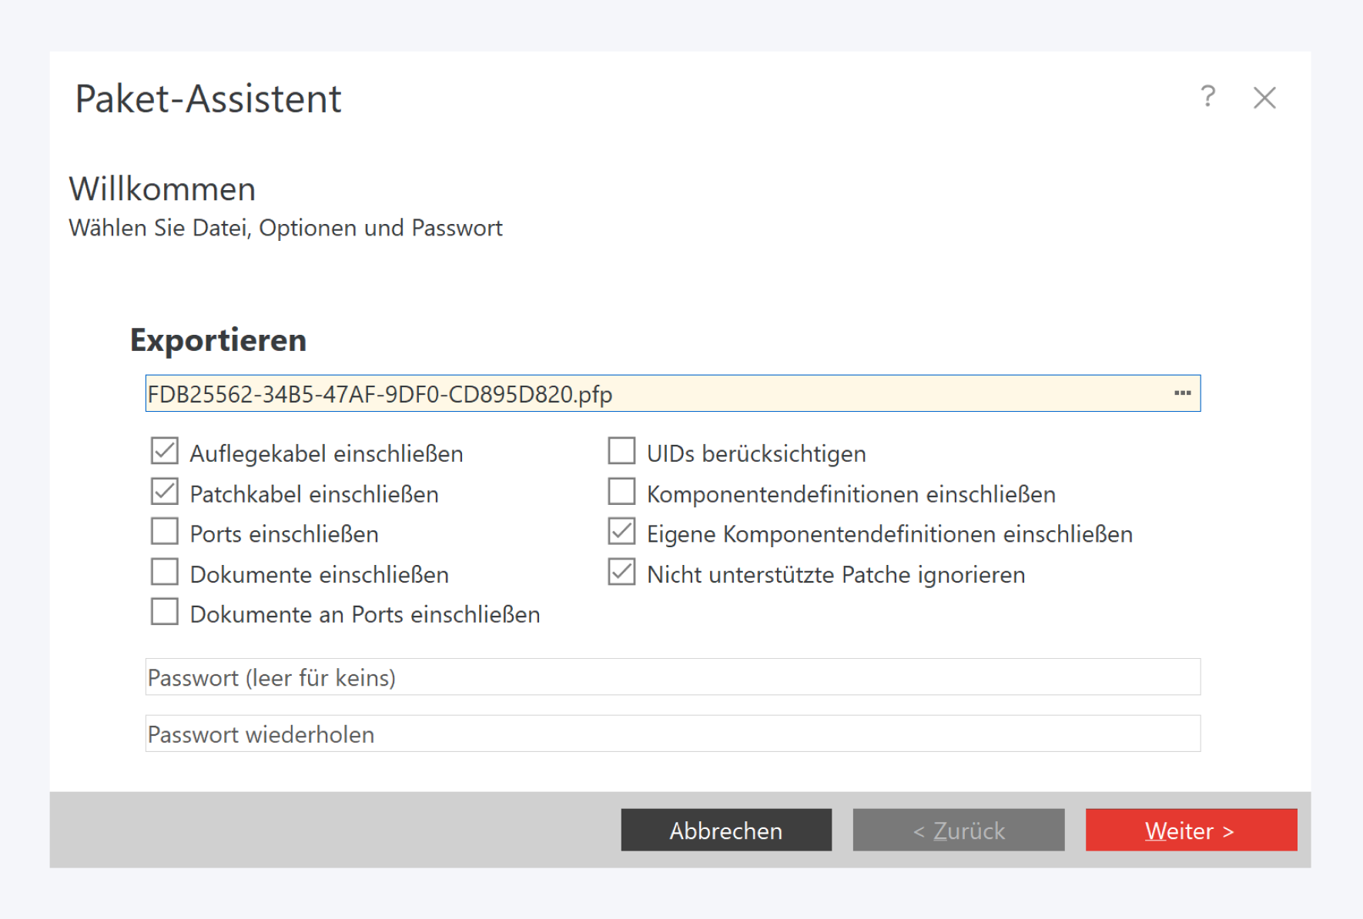Tick Dokumente an Ports einschließen
Image resolution: width=1363 pixels, height=919 pixels.
click(165, 613)
